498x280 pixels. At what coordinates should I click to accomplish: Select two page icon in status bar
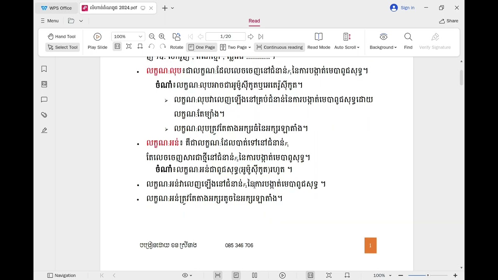point(254,275)
